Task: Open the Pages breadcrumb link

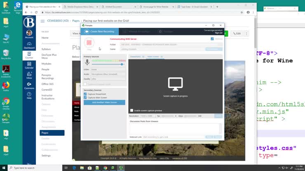Action: click(x=76, y=21)
